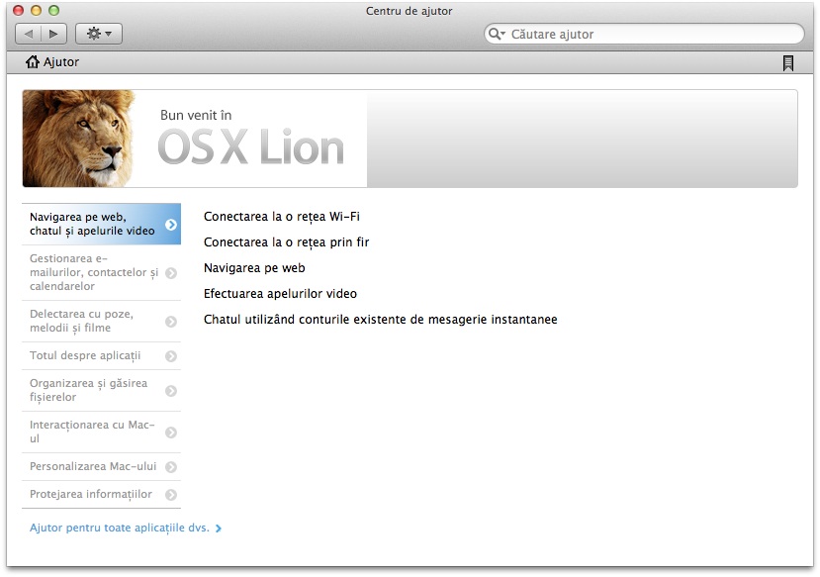The width and height of the screenshot is (820, 577).
Task: Select Gestionarea e-mailurilor, contactelor și calendarelor
Action: (101, 272)
